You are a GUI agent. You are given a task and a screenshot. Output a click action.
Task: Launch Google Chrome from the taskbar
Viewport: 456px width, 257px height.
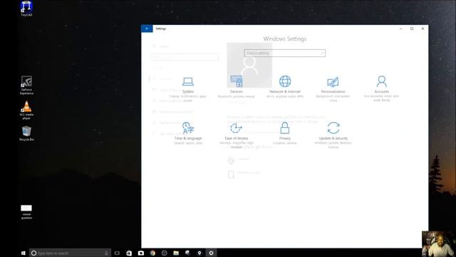pos(152,253)
